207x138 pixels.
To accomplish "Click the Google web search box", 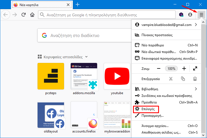I will point(84,35).
